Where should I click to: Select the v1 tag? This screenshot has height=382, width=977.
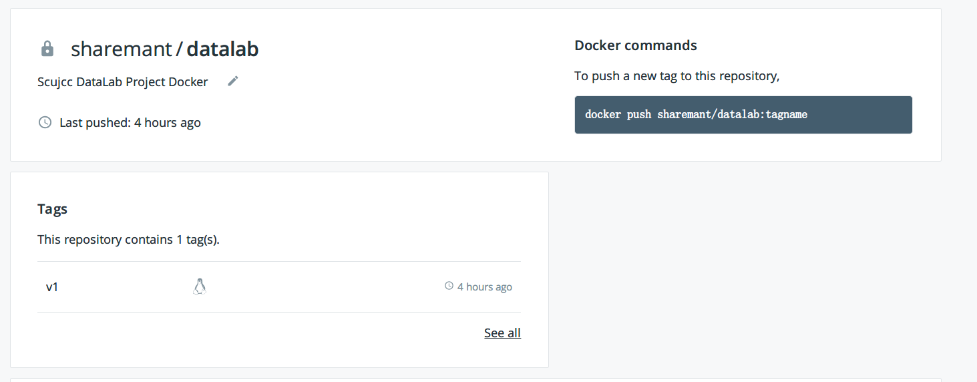tap(52, 286)
